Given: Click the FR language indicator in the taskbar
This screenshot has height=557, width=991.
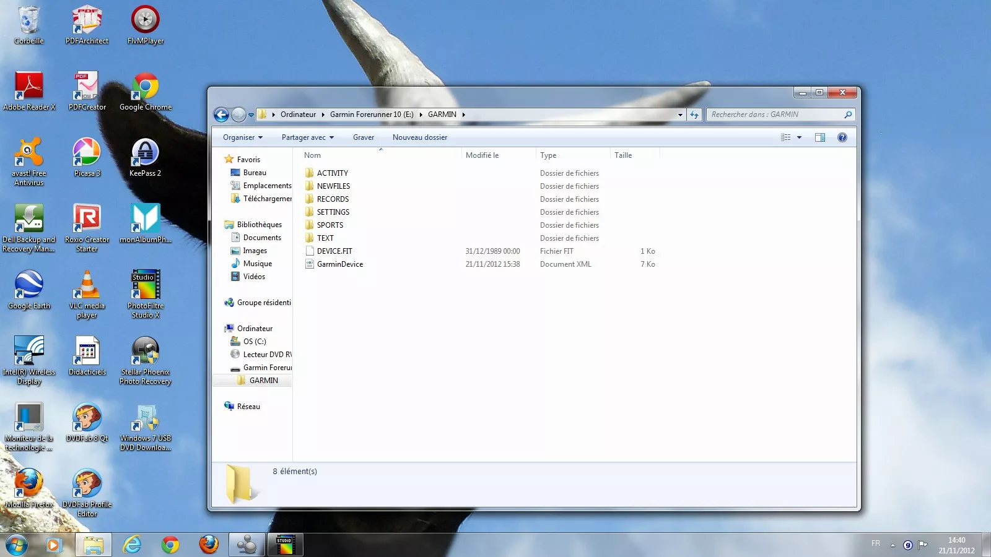Looking at the screenshot, I should (876, 543).
